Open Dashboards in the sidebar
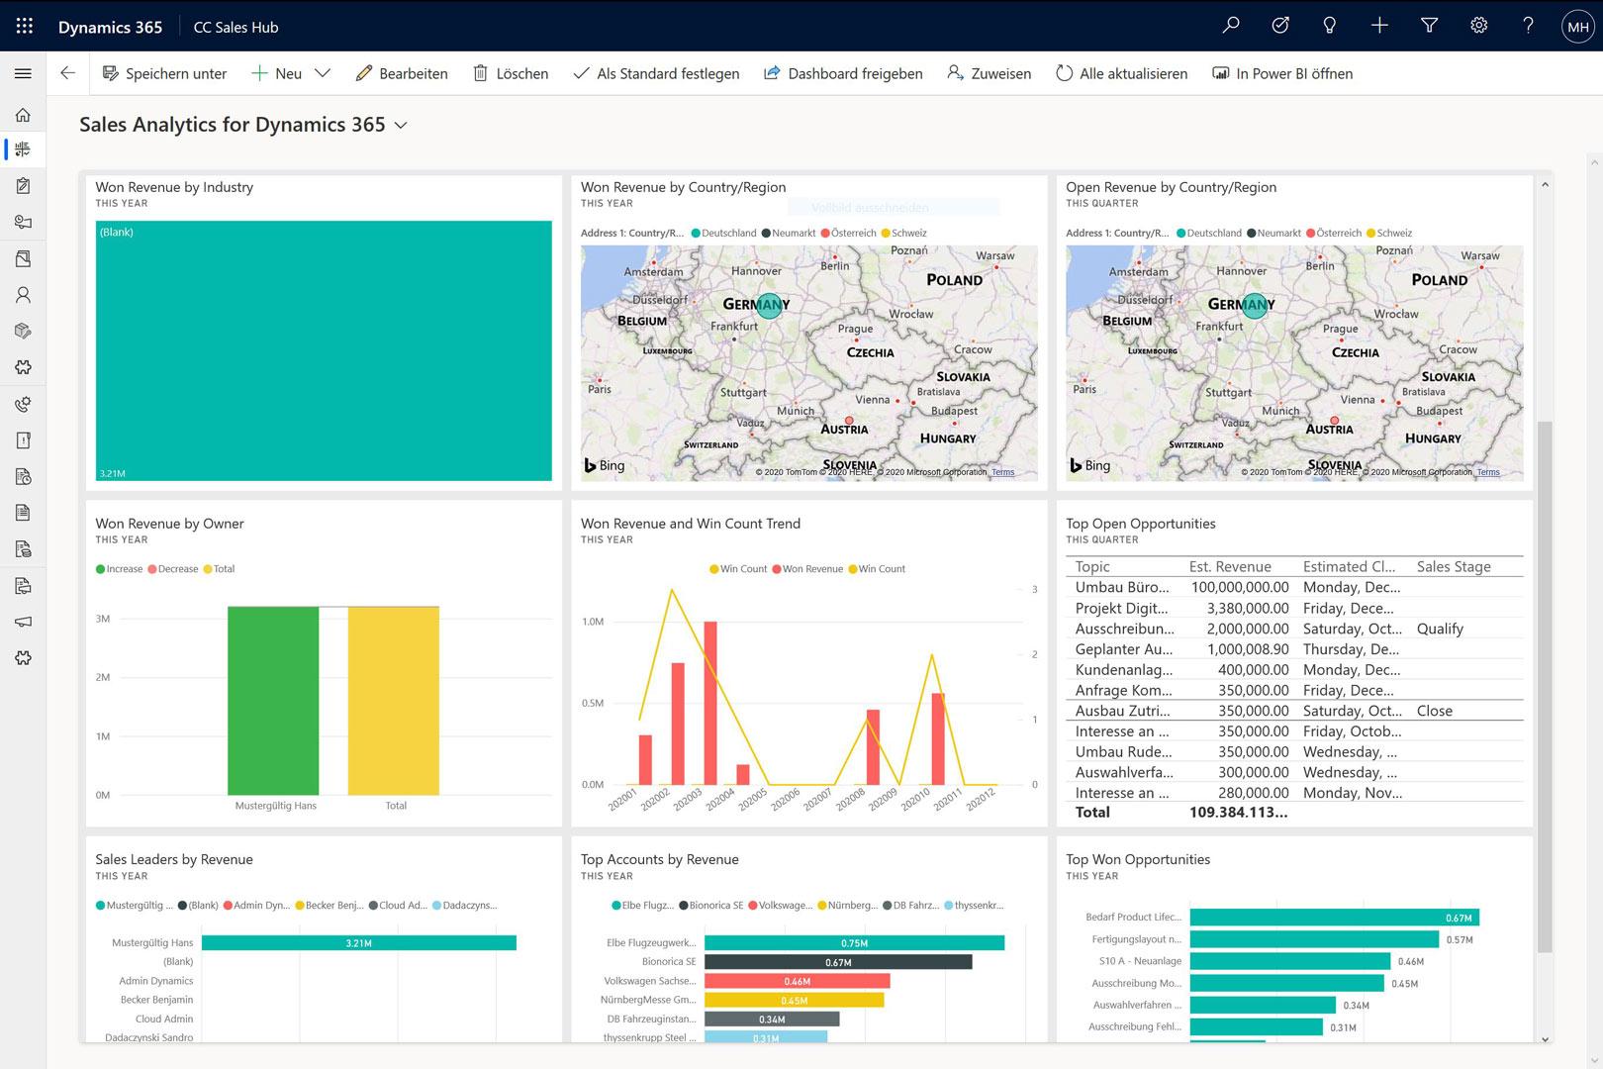The image size is (1603, 1069). 23,149
